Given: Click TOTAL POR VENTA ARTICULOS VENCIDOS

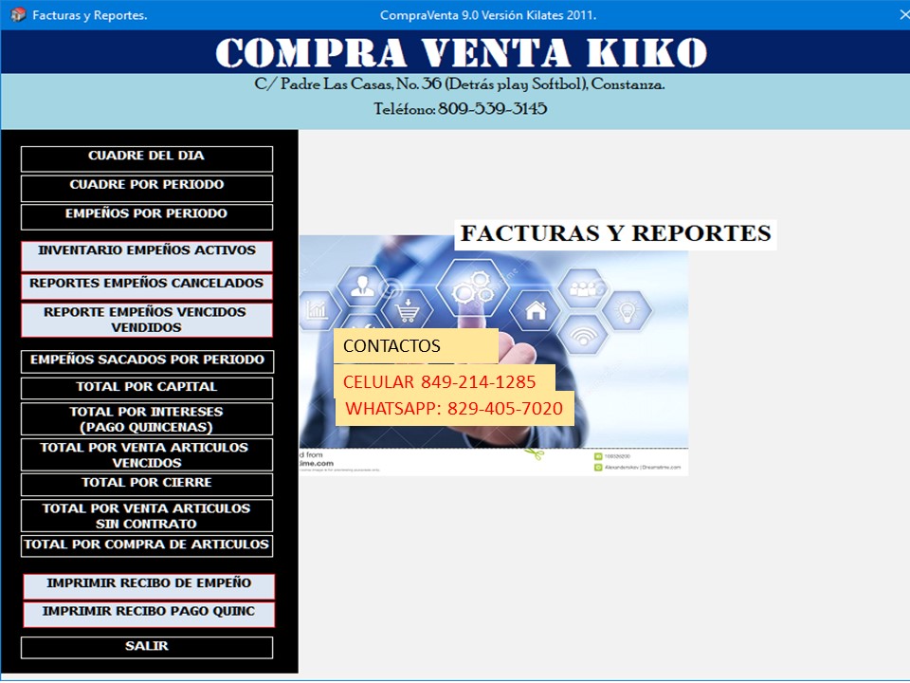Looking at the screenshot, I should click(147, 454).
